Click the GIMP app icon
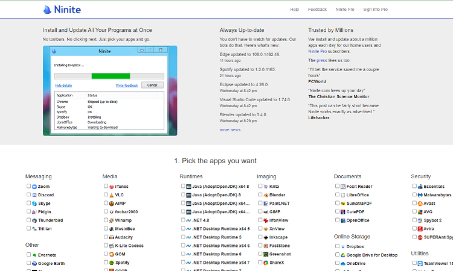Viewport: 453px width, 271px height. tap(266, 212)
